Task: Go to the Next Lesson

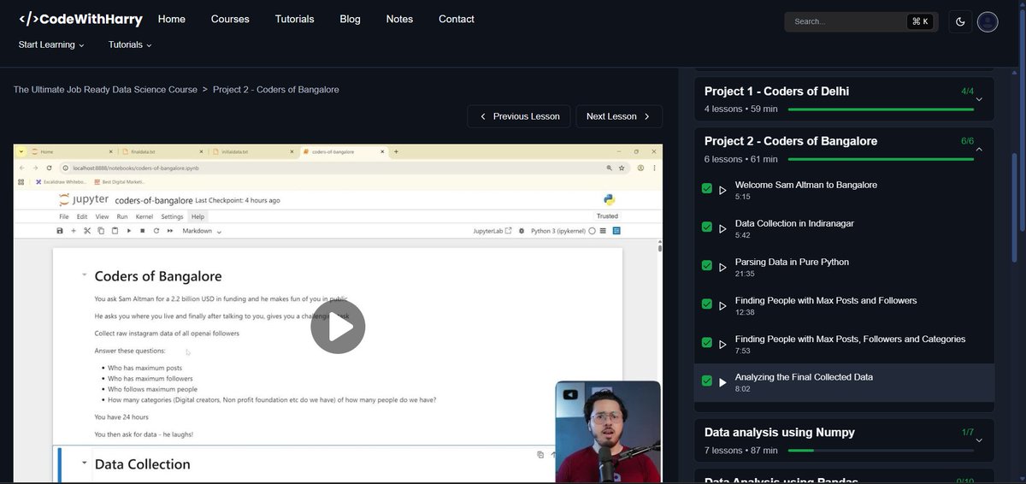Action: 619,116
